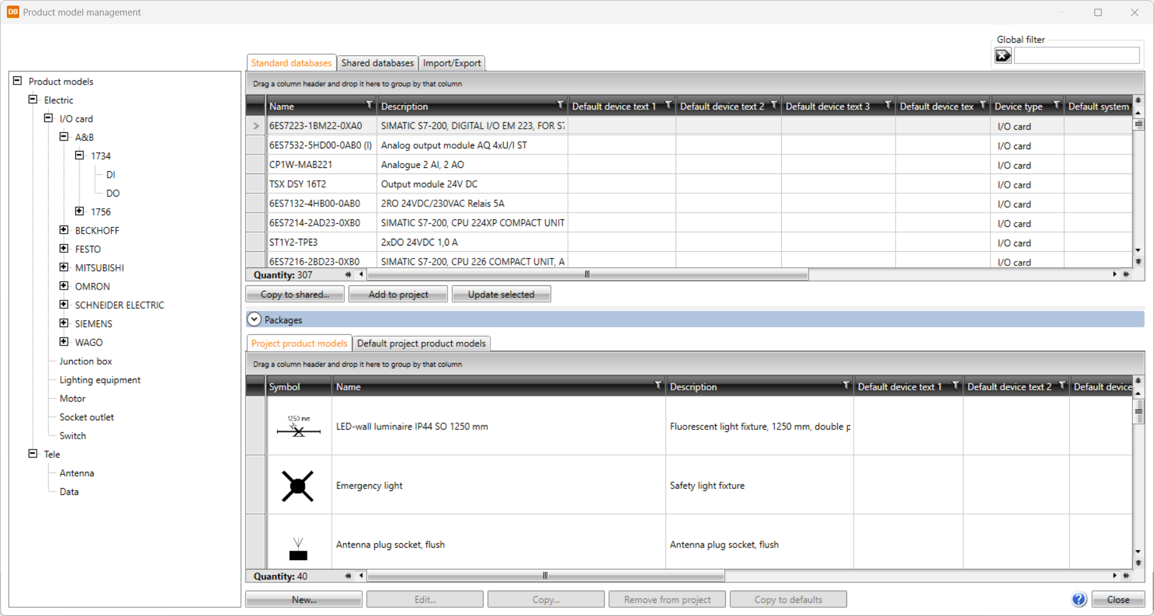
Task: Click the filter icon in Name column header
Action: [x=369, y=106]
